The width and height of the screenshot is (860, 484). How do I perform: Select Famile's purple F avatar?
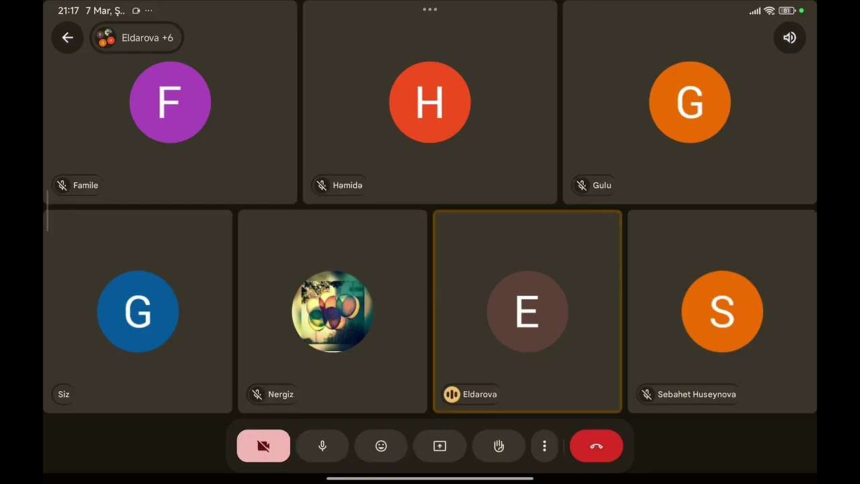coord(170,102)
